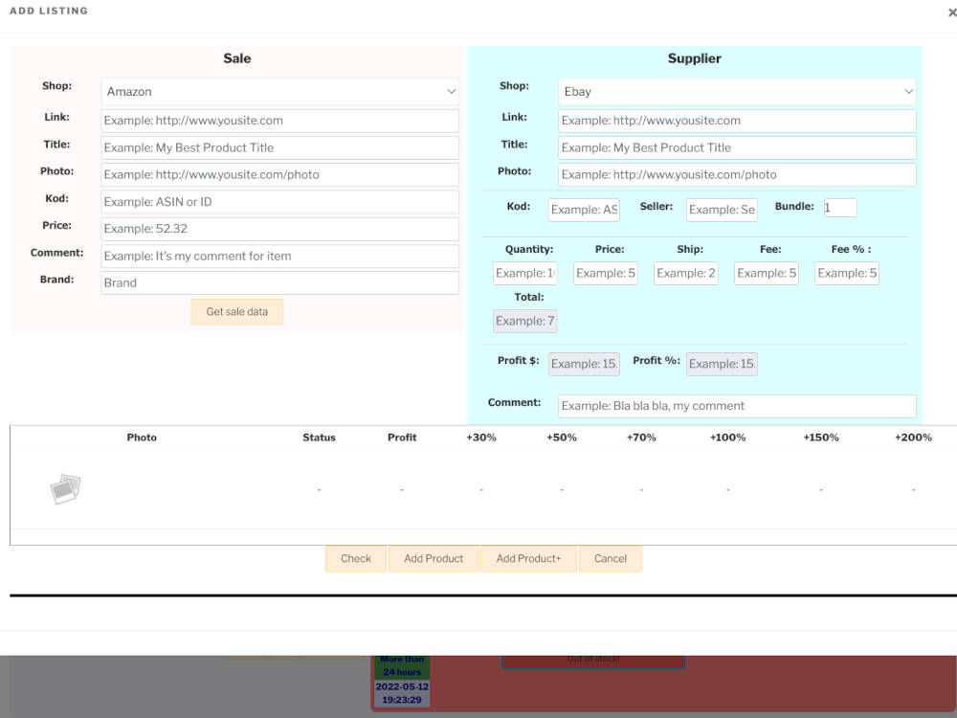Focus the Seller input field
Screen dimensions: 957x718
point(722,210)
